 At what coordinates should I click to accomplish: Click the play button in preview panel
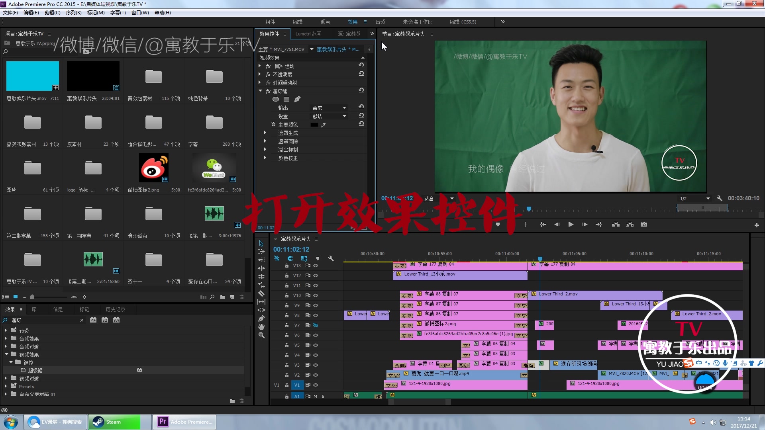click(x=570, y=225)
